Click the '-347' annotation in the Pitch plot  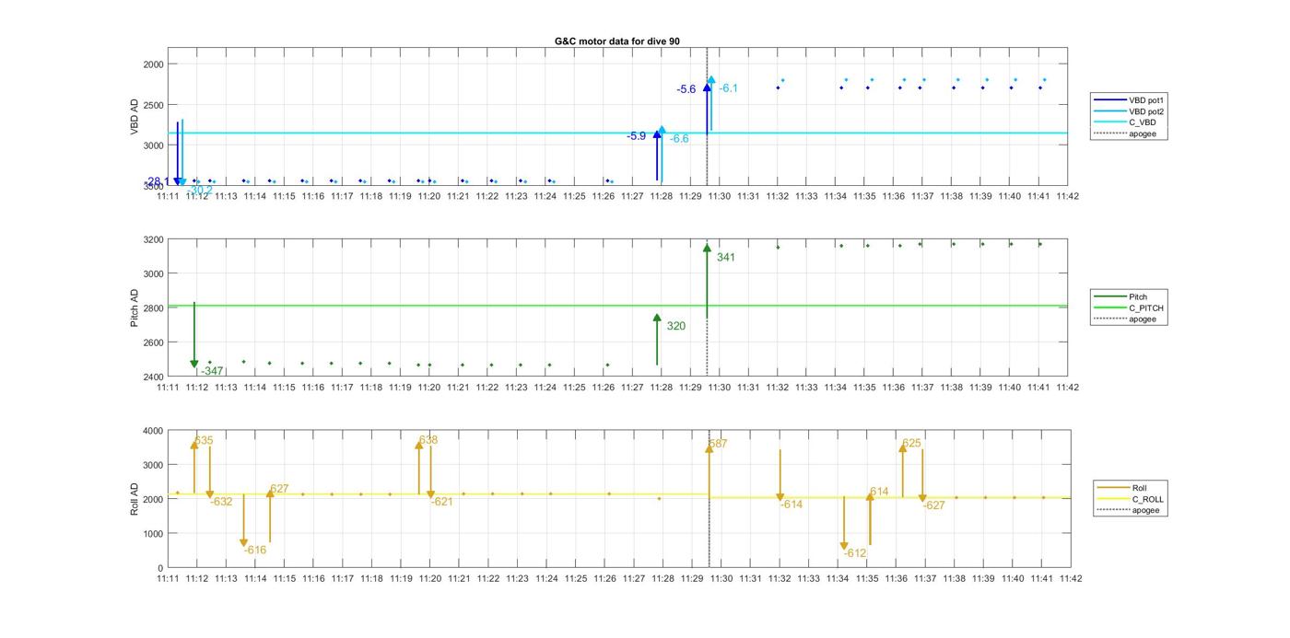click(x=213, y=371)
